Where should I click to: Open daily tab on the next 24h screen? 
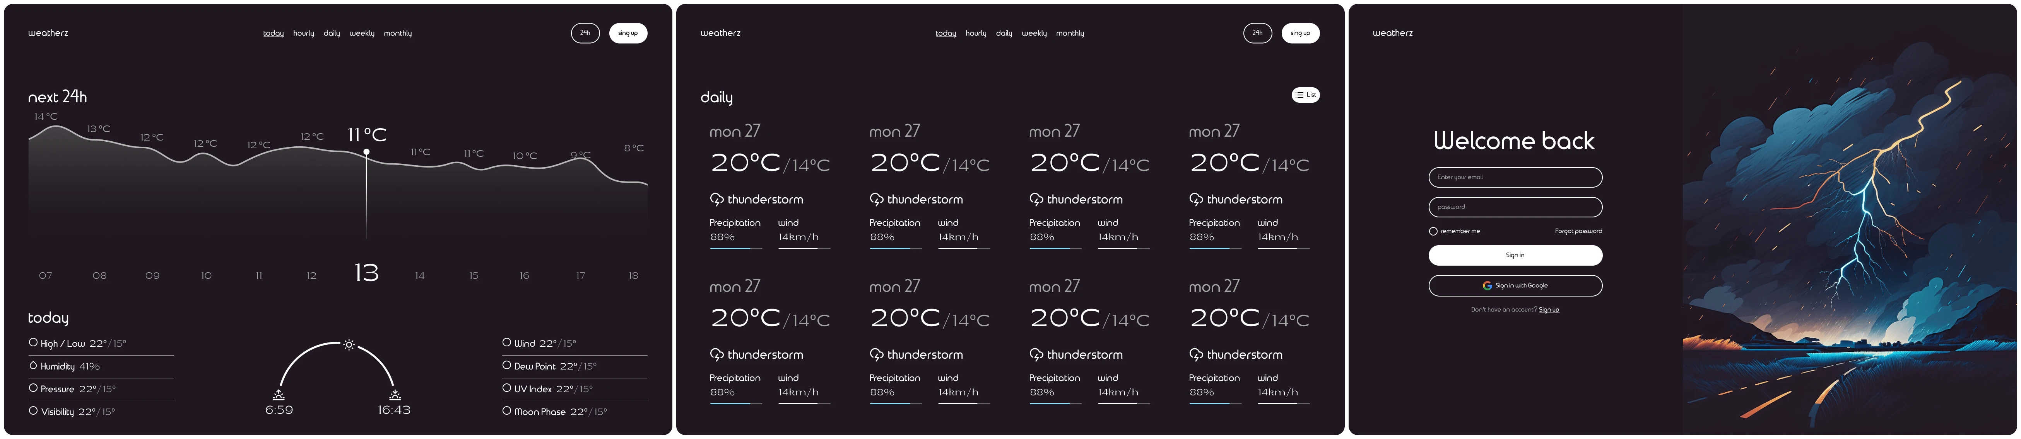(x=332, y=33)
